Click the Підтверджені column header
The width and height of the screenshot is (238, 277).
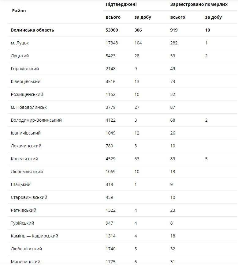point(121,4)
